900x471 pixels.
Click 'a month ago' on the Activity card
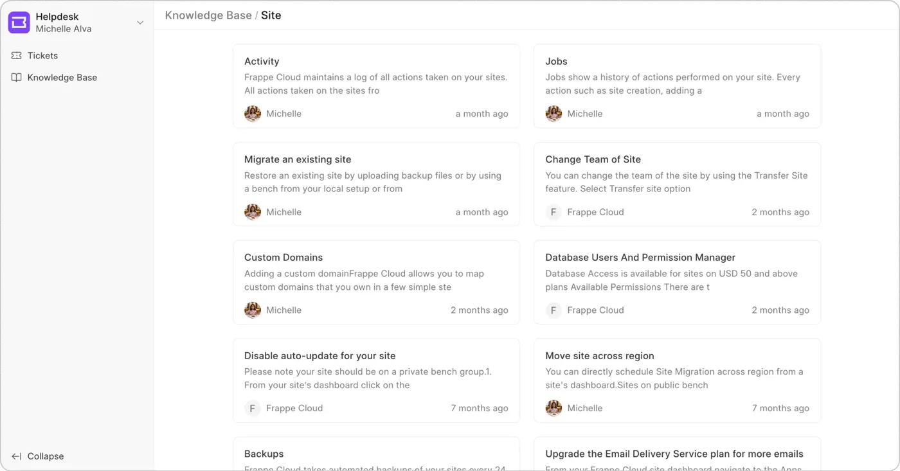point(482,114)
